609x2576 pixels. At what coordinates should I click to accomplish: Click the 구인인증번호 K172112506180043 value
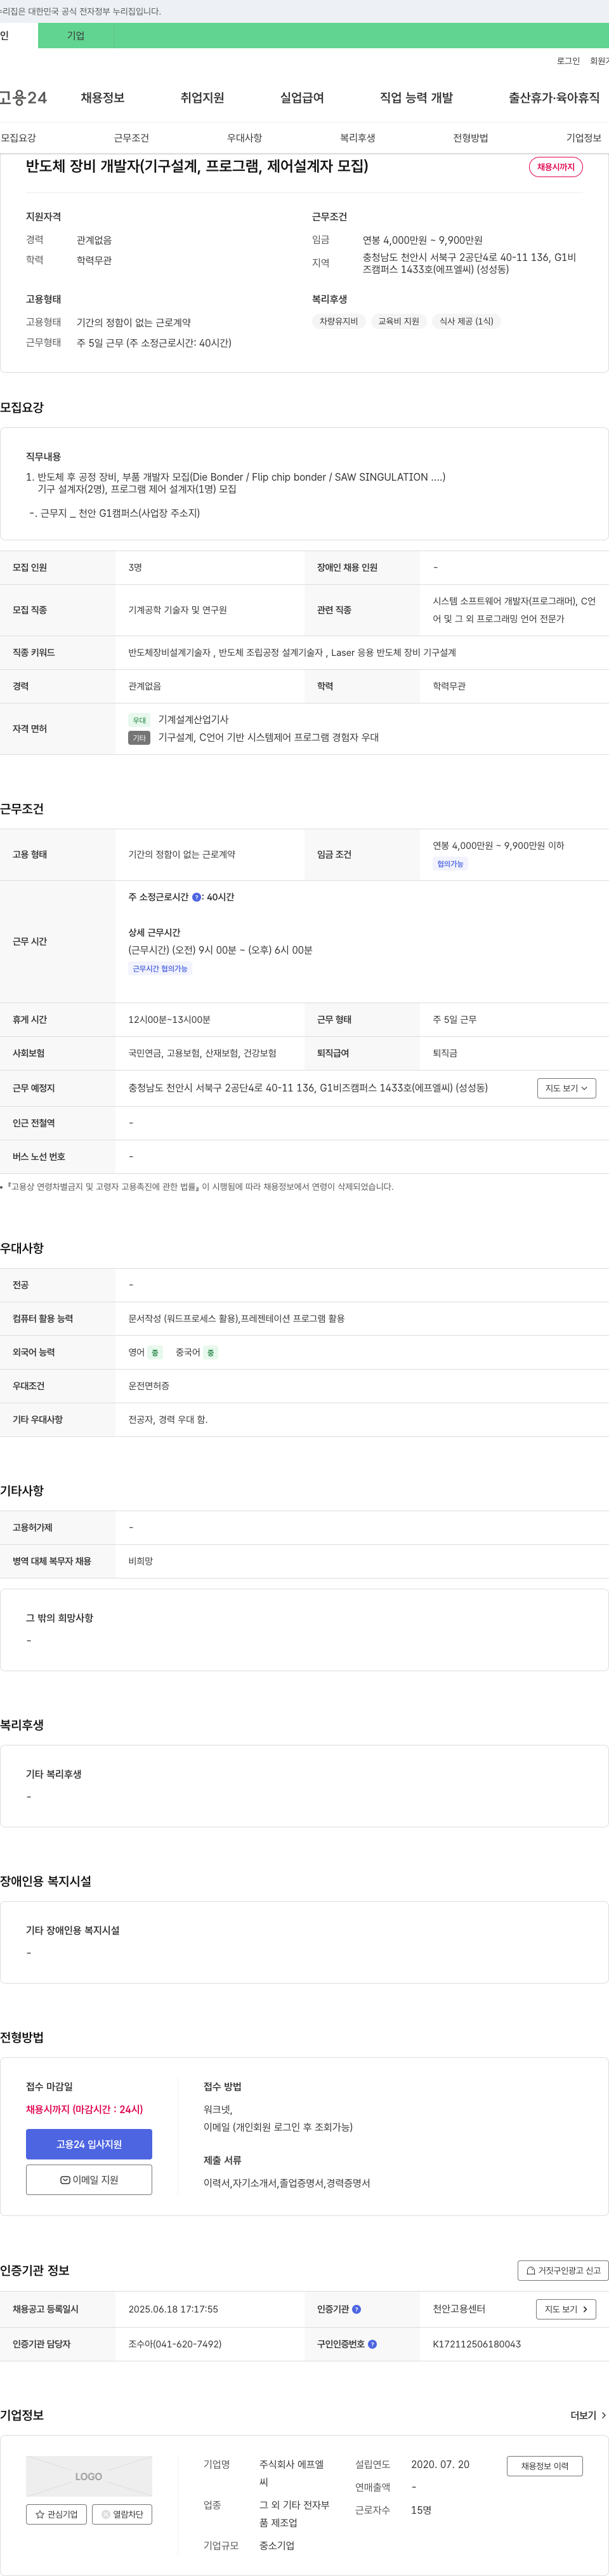[x=476, y=2344]
